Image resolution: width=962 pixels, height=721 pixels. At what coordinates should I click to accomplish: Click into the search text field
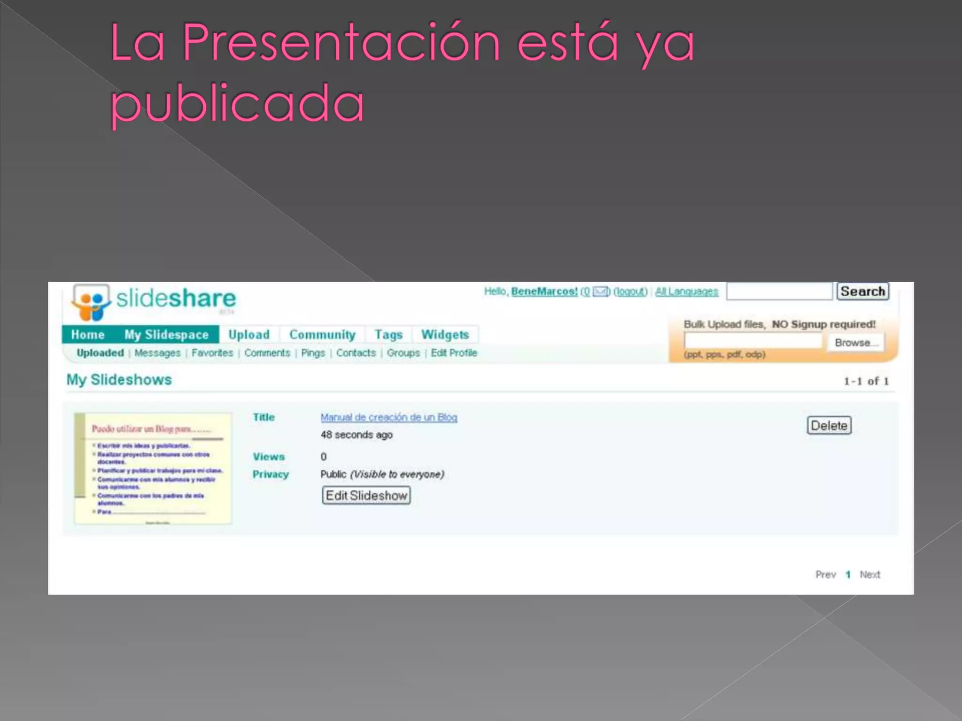(x=779, y=291)
